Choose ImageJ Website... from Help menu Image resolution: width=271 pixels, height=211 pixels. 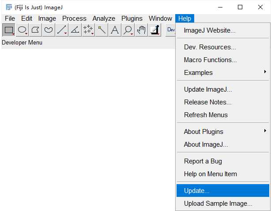point(223,30)
